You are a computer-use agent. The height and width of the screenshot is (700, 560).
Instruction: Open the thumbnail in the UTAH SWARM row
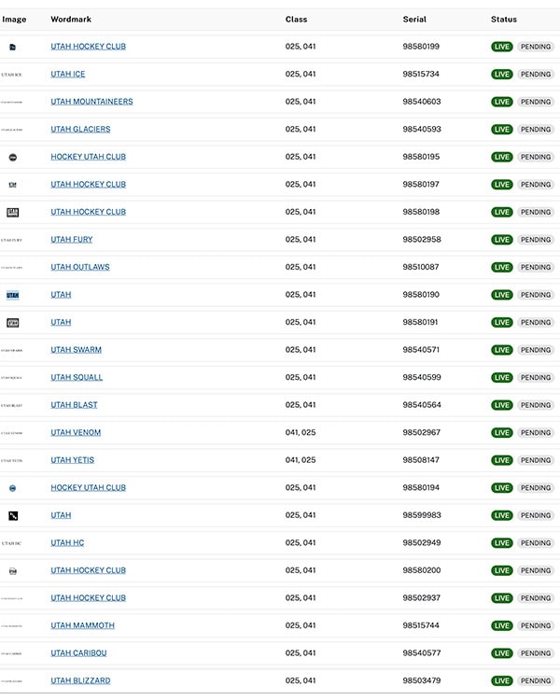pos(12,350)
